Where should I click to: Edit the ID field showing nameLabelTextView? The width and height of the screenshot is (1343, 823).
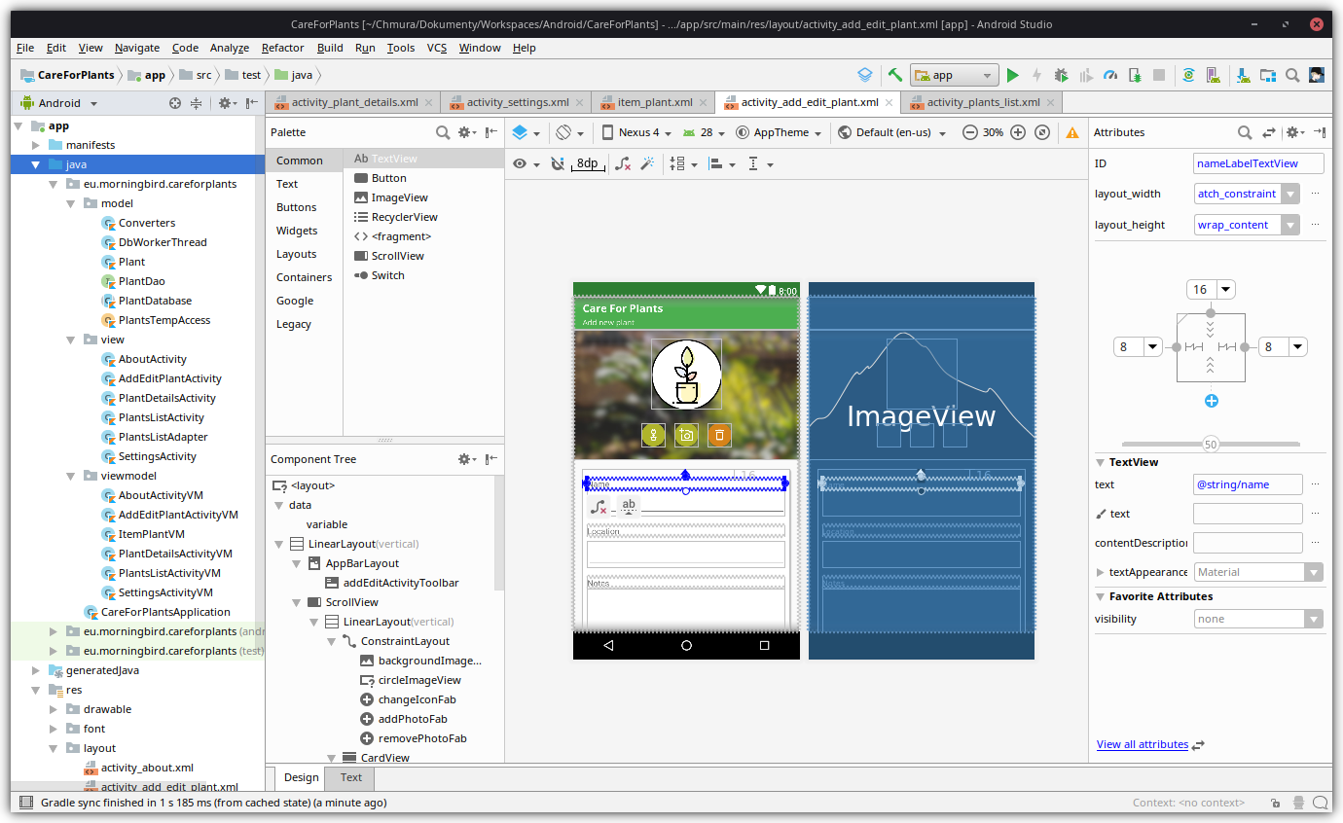pos(1258,163)
